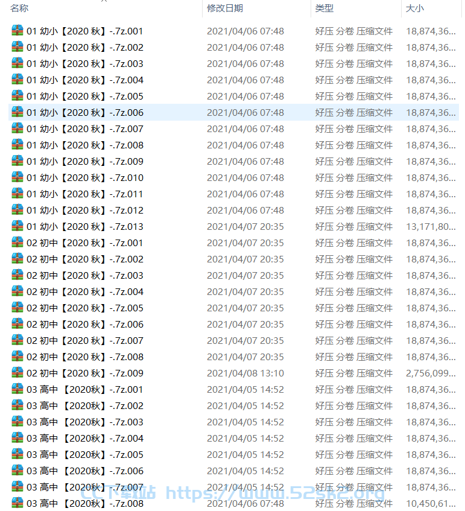Image resolution: width=465 pixels, height=511 pixels.
Task: Select file name 01 幼小【2020 秋】-.7z.006
Action: (x=84, y=113)
